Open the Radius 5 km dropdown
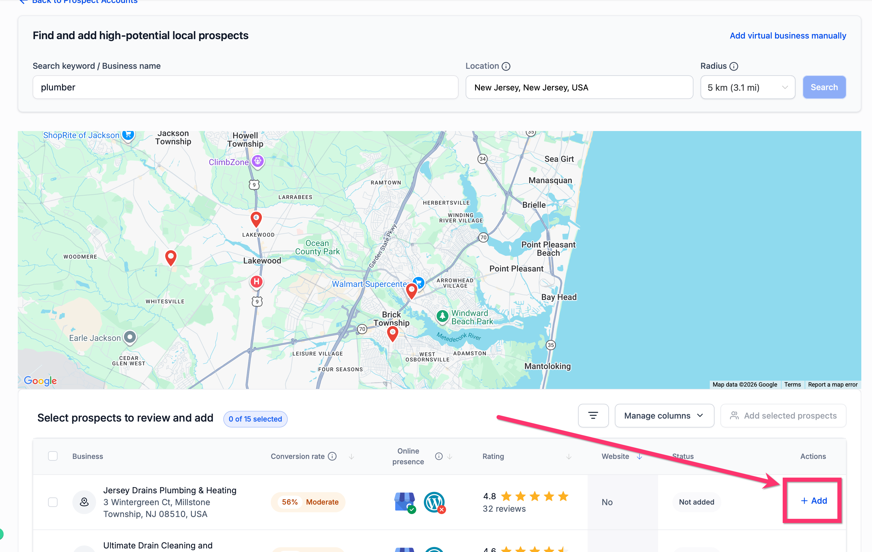The height and width of the screenshot is (552, 872). point(747,87)
